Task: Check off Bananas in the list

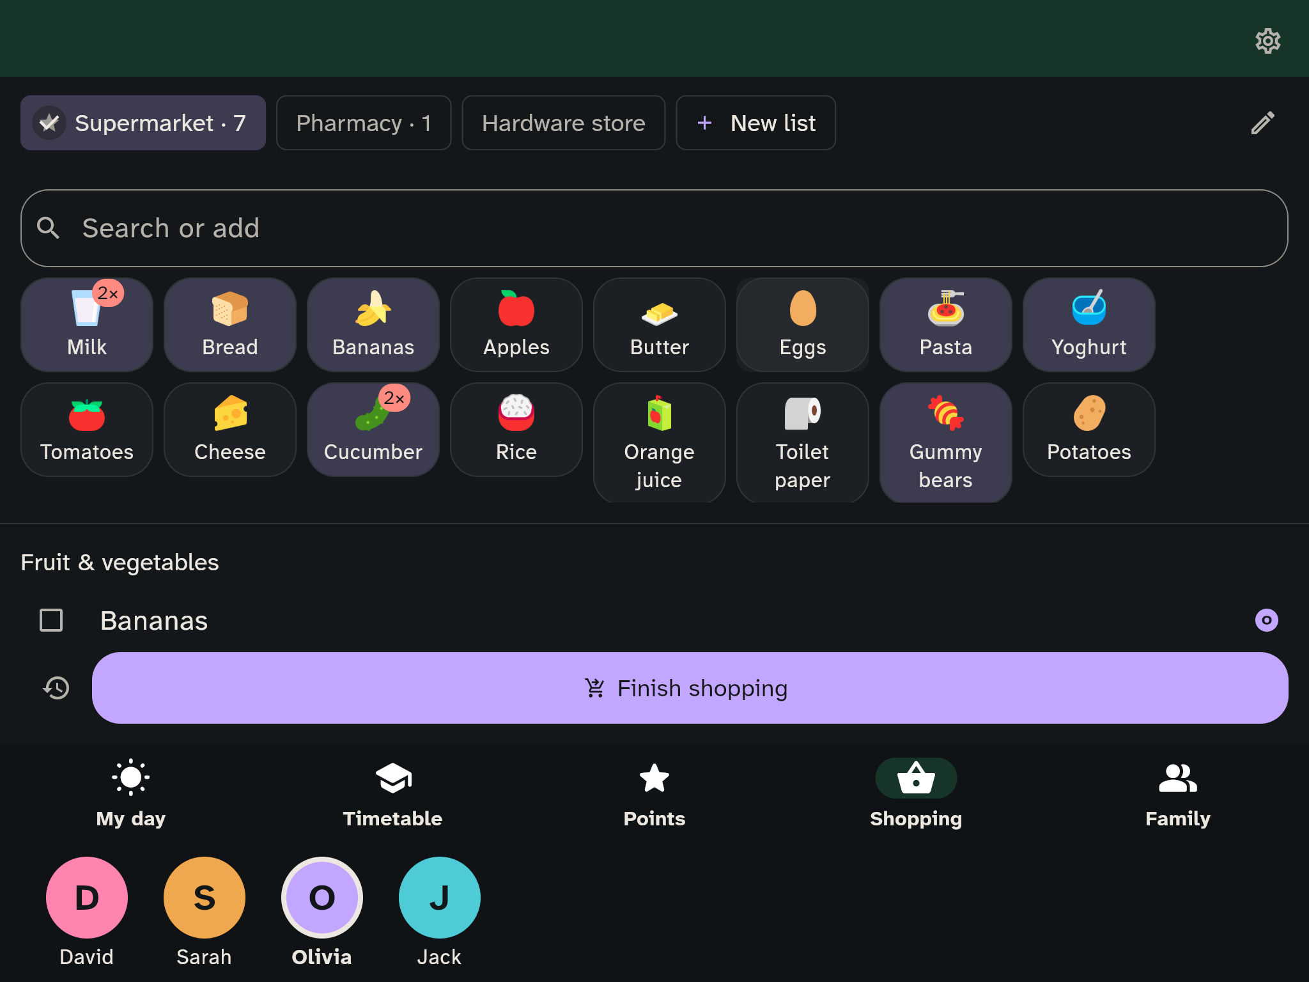Action: (x=51, y=620)
